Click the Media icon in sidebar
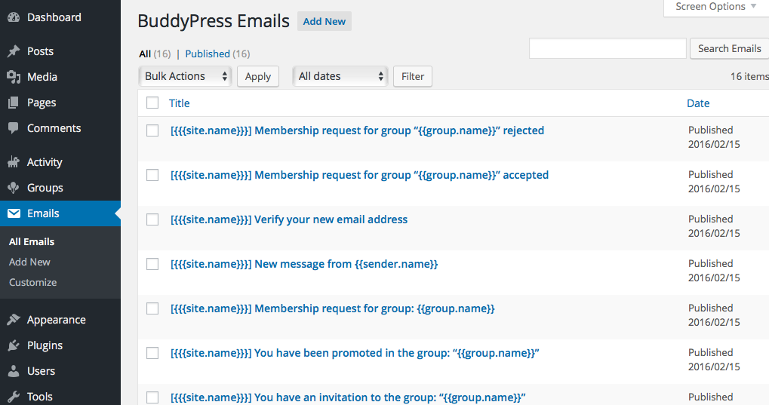This screenshot has height=405, width=769. coord(14,77)
